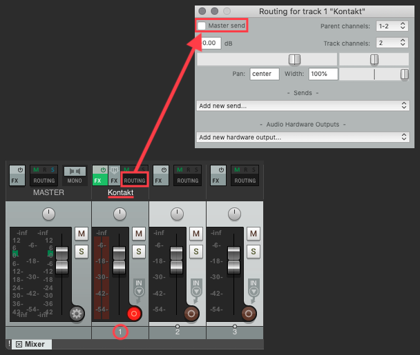The height and width of the screenshot is (355, 420).
Task: Open track 3 FX button
Action: (x=218, y=181)
